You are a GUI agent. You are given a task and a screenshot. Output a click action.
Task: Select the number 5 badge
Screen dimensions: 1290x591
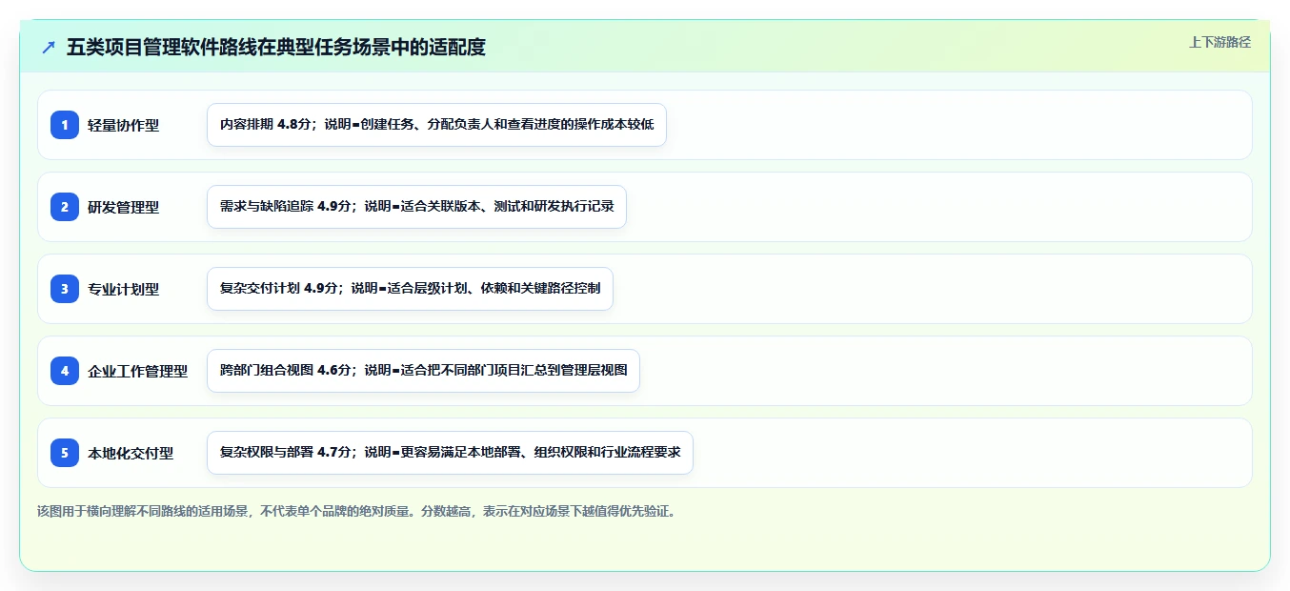[x=65, y=453]
